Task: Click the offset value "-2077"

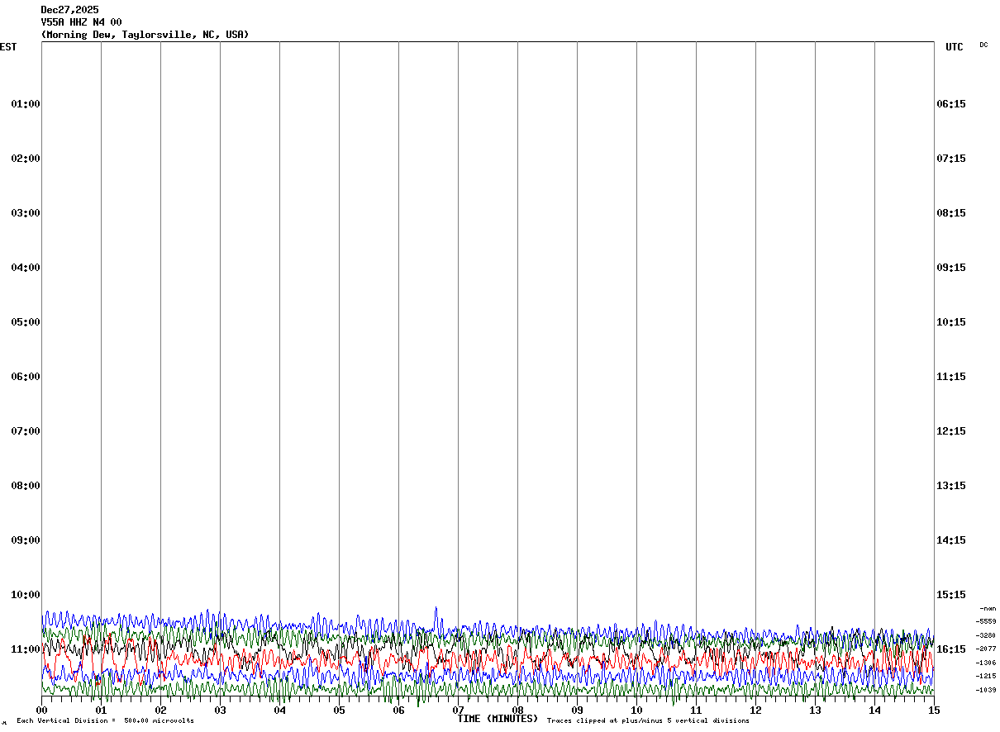Action: click(986, 649)
